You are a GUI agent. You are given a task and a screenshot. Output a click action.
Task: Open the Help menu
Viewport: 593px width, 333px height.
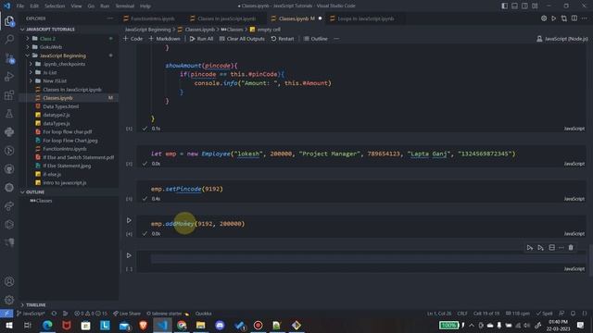click(x=145, y=6)
